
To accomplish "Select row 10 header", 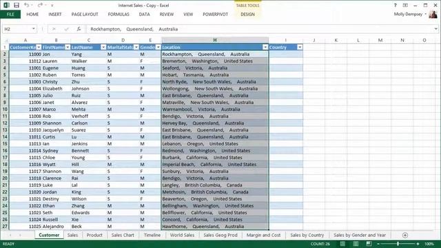I will tap(5, 110).
